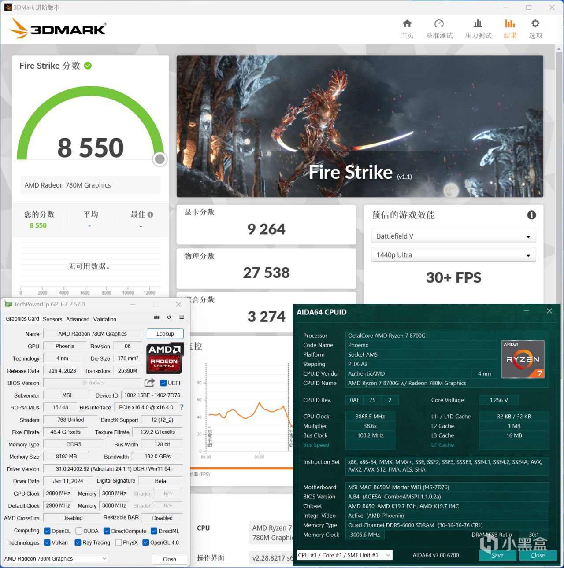Toggle the UEFI checkbox in GPU-Z
Viewport: 564px width, 568px height.
[163, 383]
